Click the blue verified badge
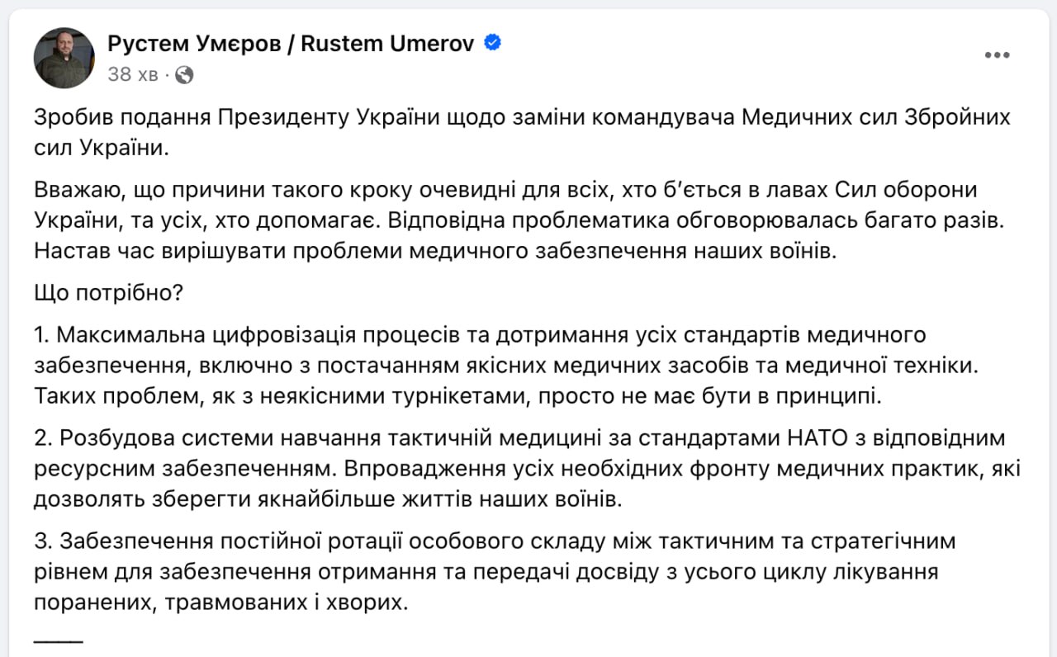The width and height of the screenshot is (1057, 657). tap(492, 43)
